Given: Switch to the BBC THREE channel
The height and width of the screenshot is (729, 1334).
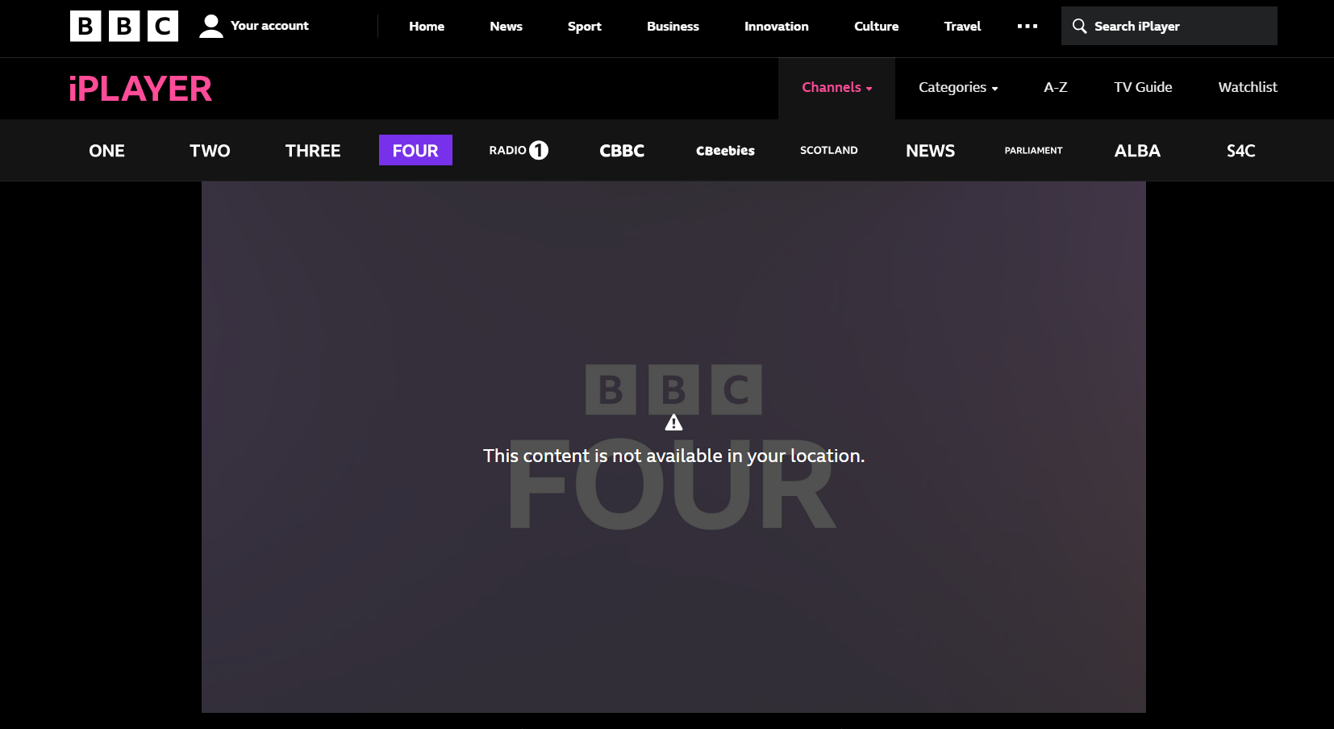Looking at the screenshot, I should (313, 150).
